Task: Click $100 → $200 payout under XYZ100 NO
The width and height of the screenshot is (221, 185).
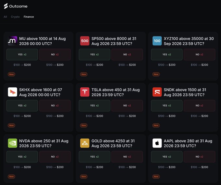Action: (x=200, y=65)
